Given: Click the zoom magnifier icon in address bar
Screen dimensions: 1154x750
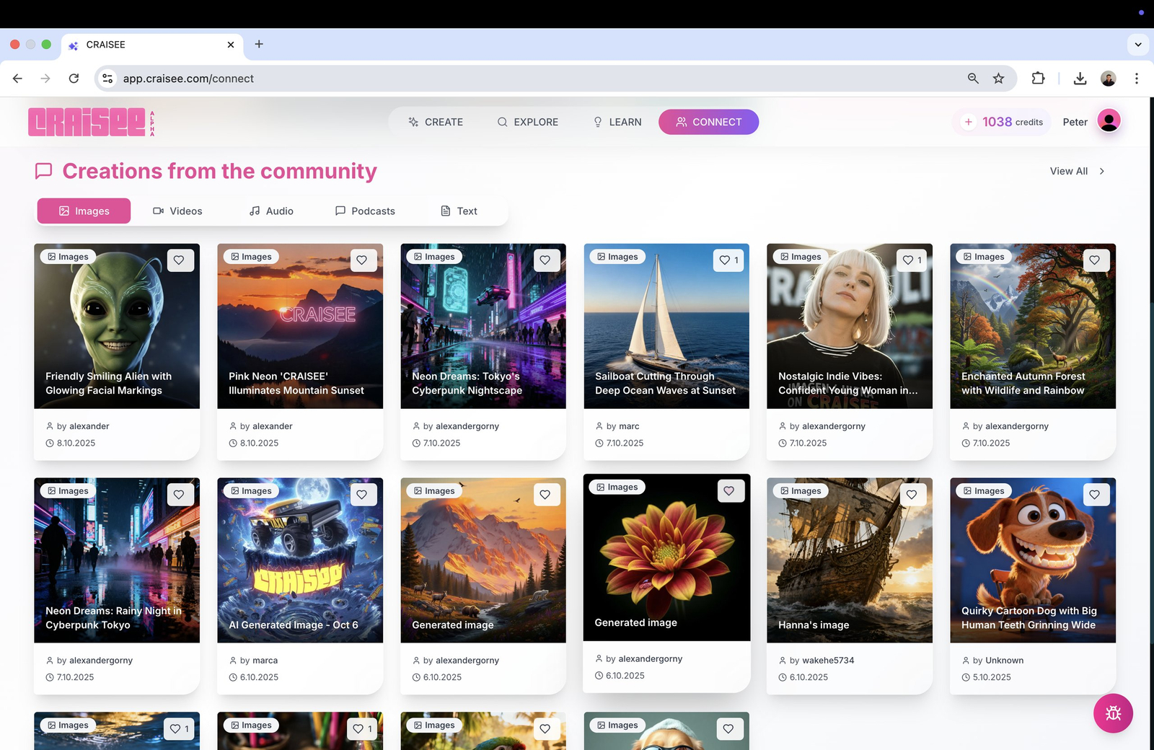Looking at the screenshot, I should 973,79.
